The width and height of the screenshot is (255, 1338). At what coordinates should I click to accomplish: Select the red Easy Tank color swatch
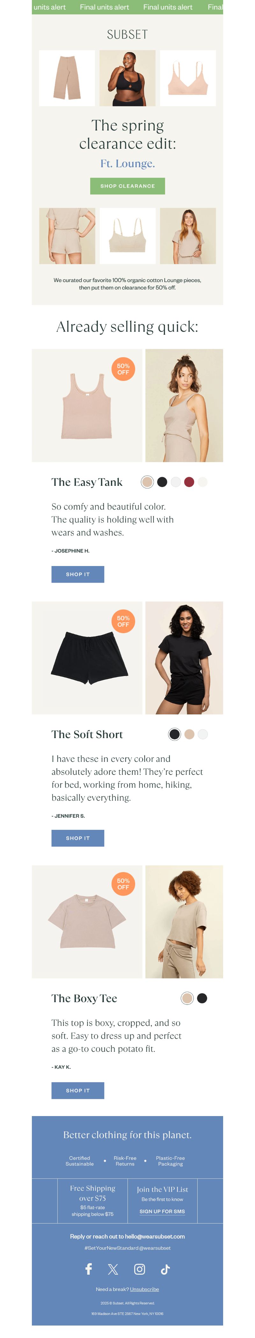click(x=189, y=482)
